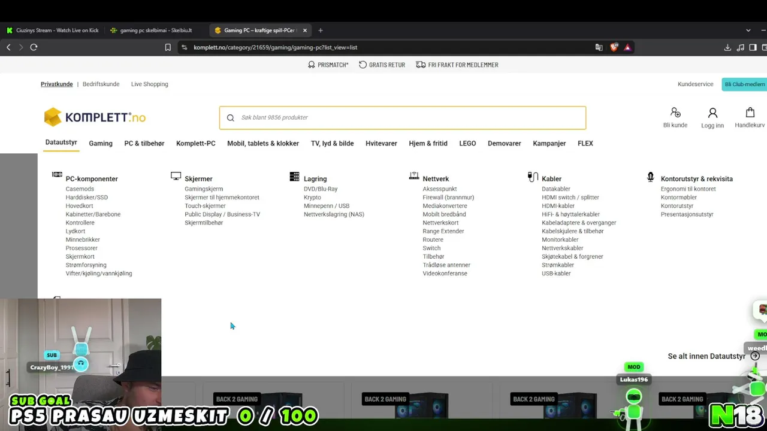Go back in the browser
Screen dimensions: 767x431
tap(8, 47)
